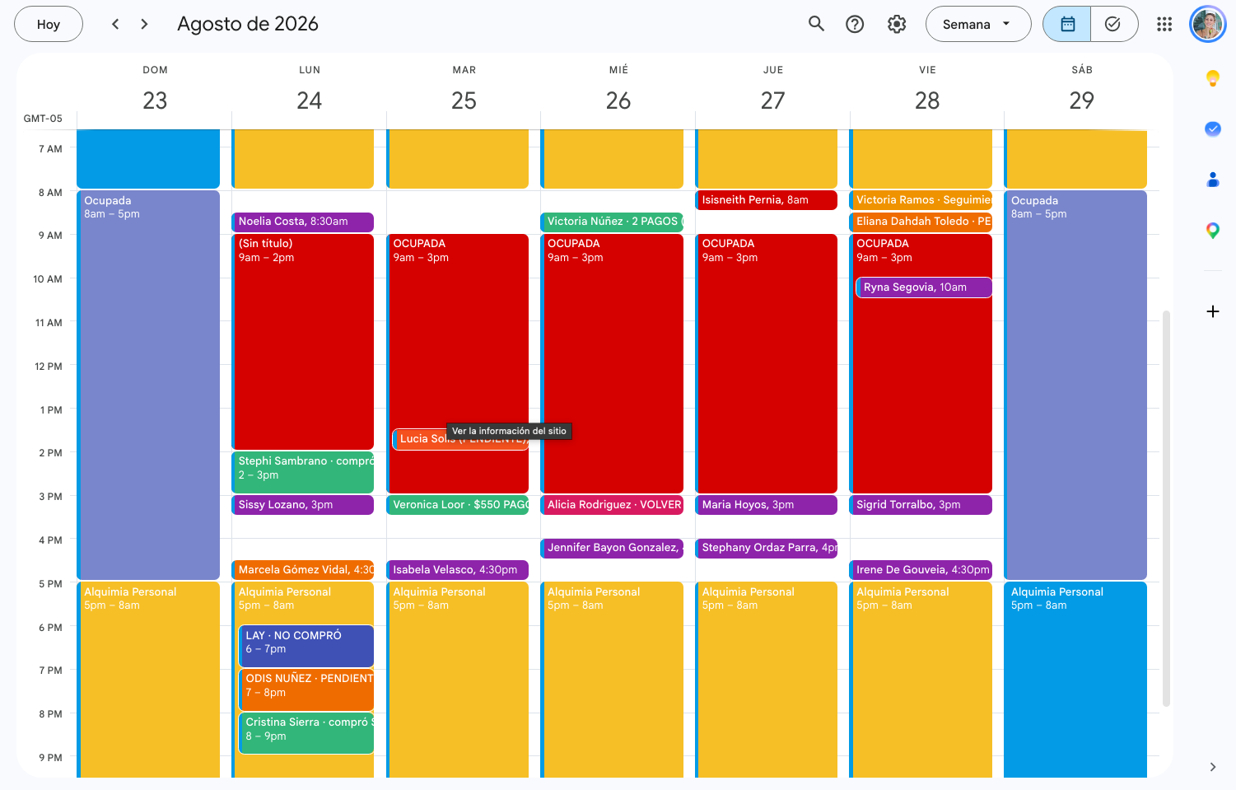The image size is (1236, 790).
Task: Open Eliana Dahdah Toledo event
Action: point(921,222)
